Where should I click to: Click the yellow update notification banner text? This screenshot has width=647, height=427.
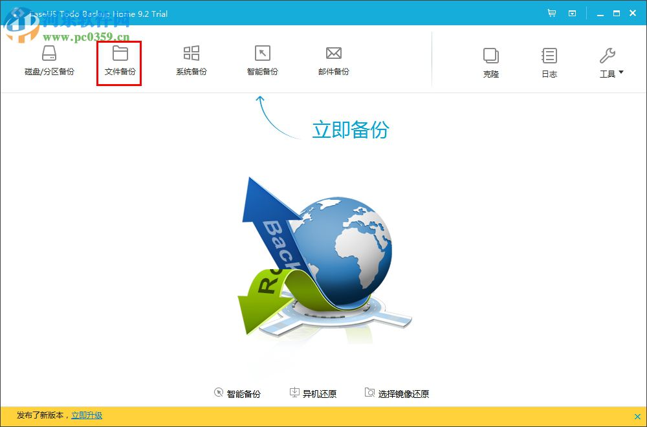point(39,415)
